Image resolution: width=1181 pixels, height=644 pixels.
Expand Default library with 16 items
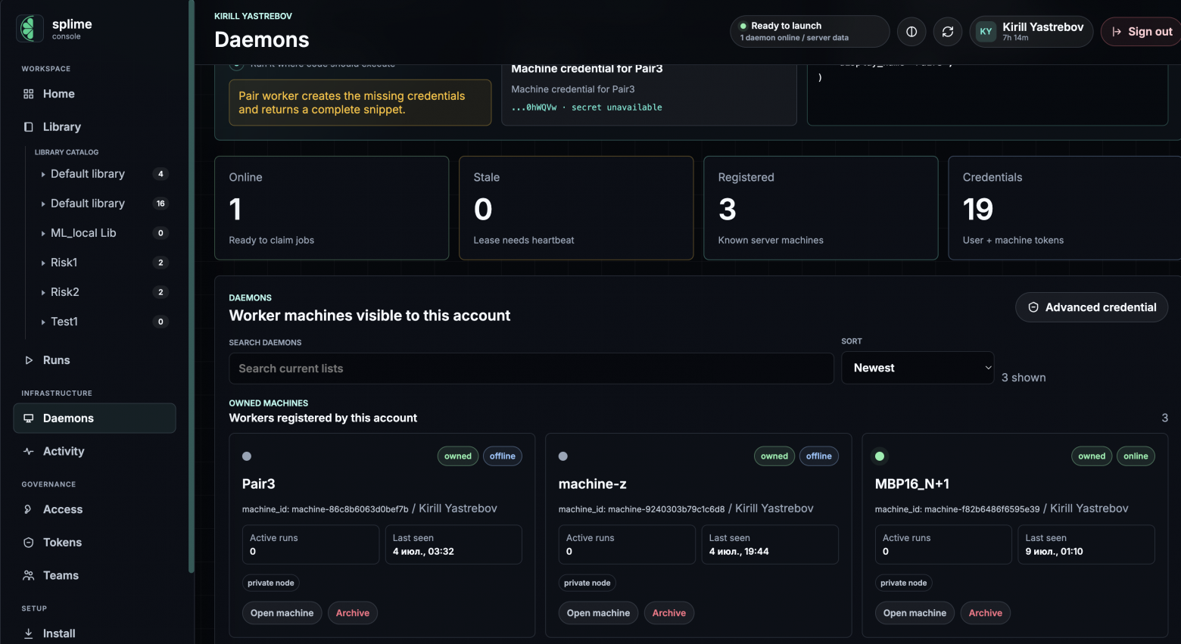coord(43,204)
